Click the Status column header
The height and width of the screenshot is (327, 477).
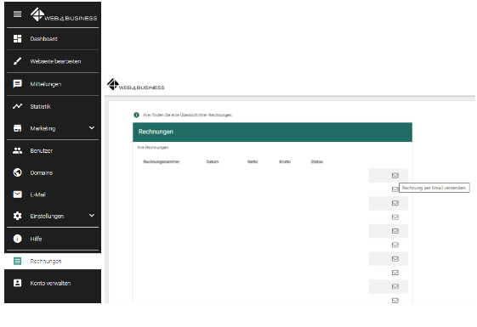click(x=316, y=161)
